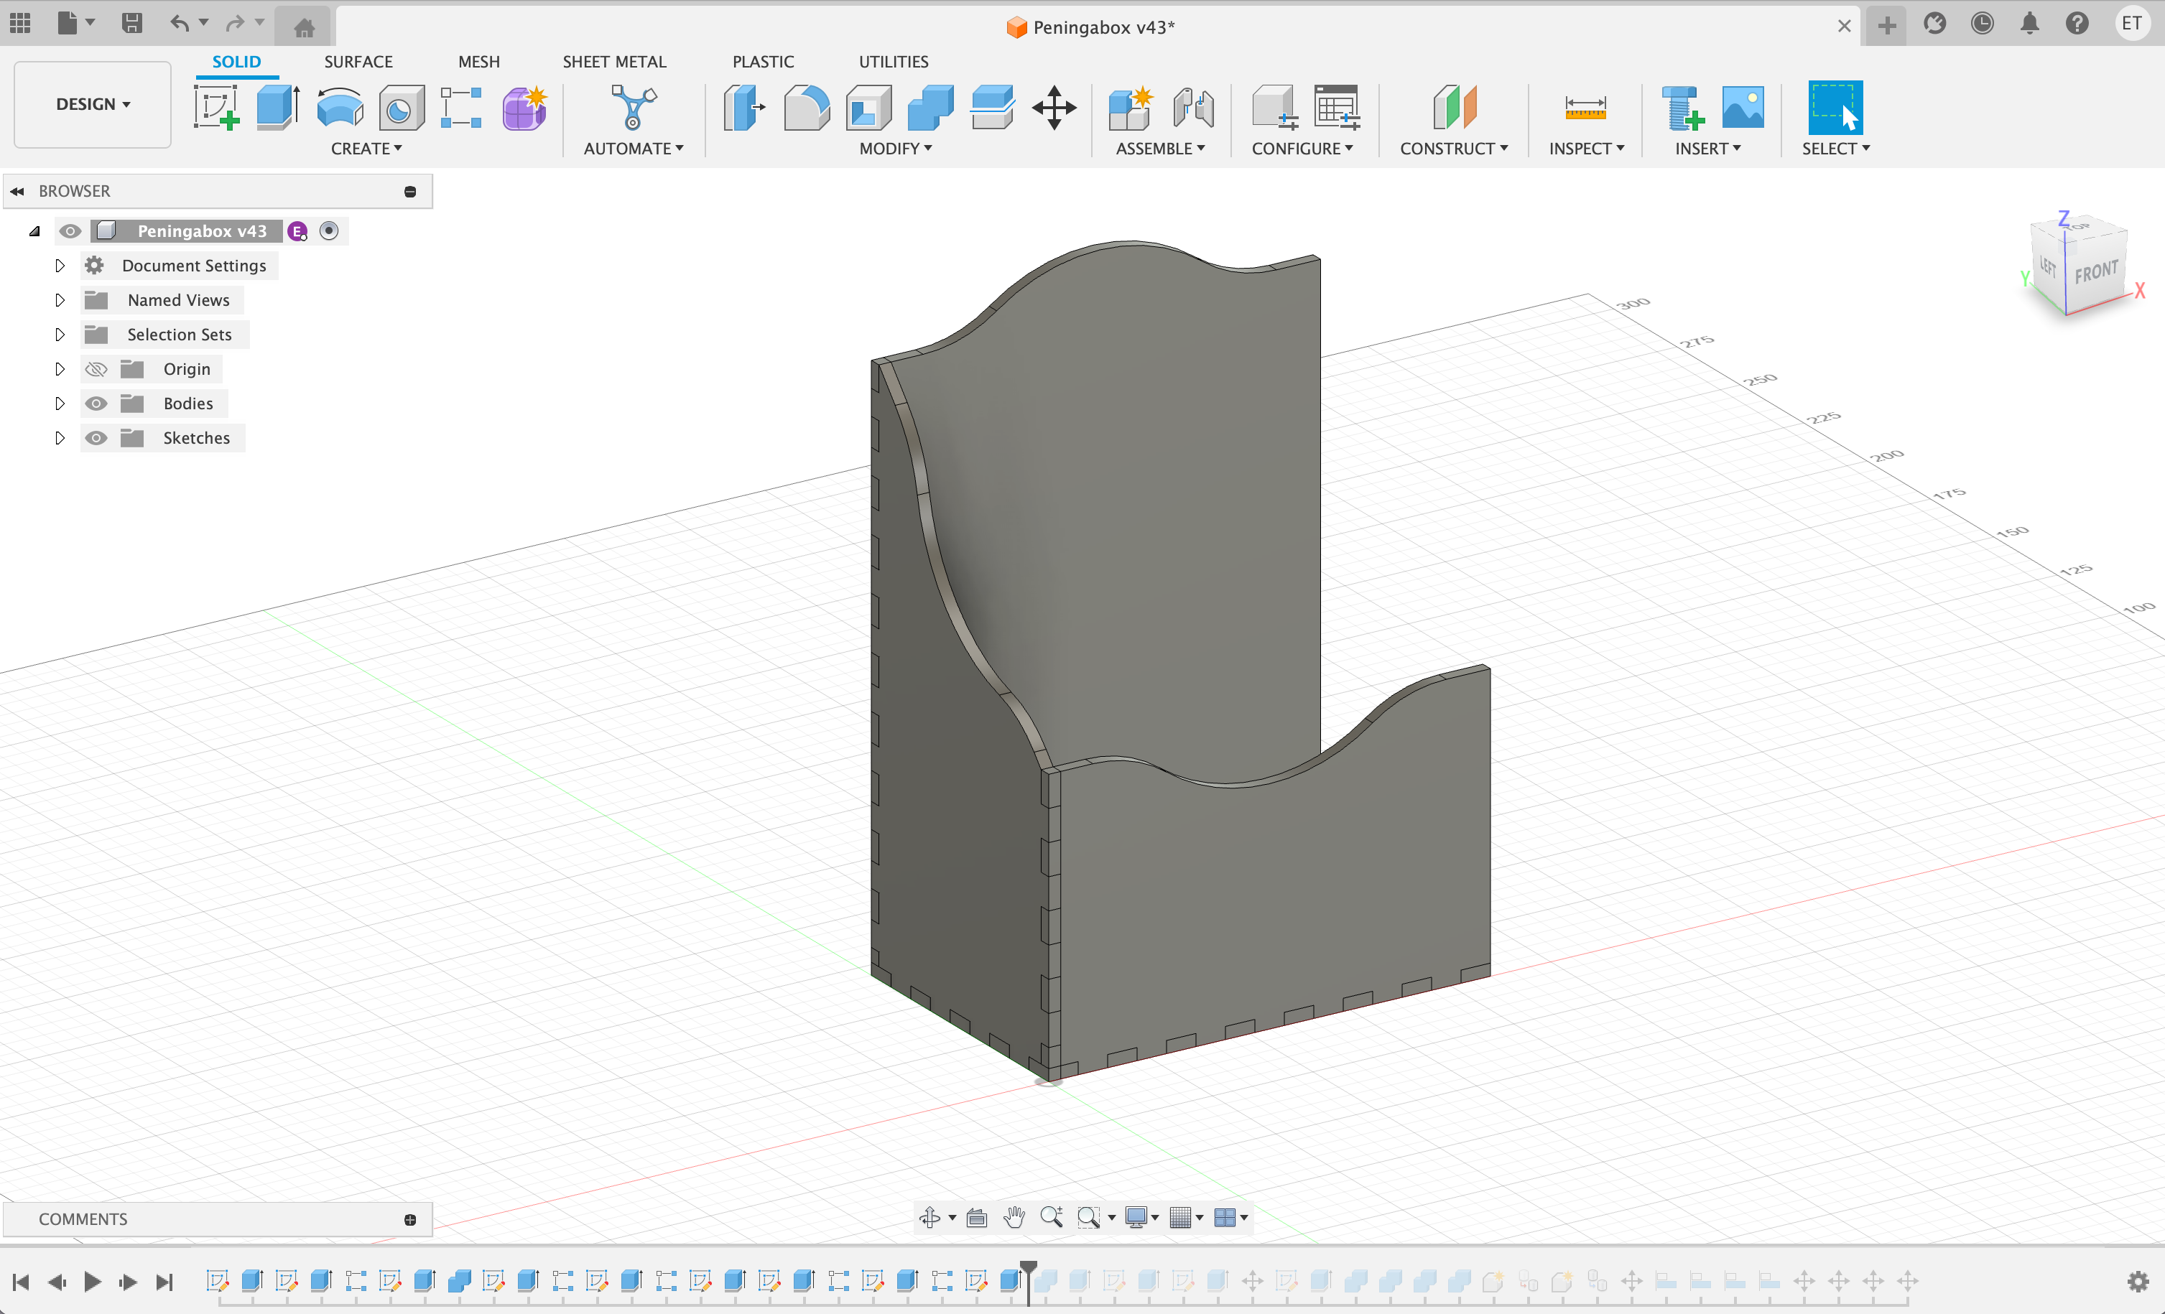Expand the Comments panel plus button
Screen dimensions: 2165x1314
point(410,1219)
